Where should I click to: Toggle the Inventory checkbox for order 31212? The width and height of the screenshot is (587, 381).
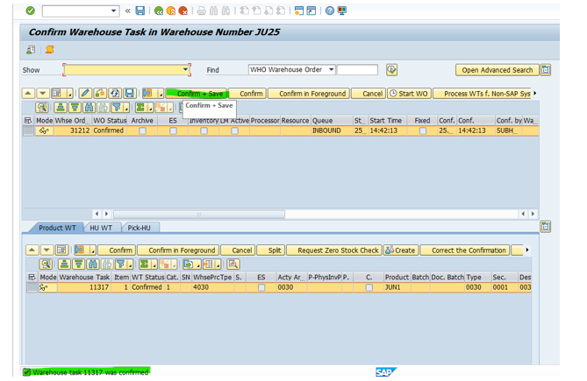pos(204,131)
